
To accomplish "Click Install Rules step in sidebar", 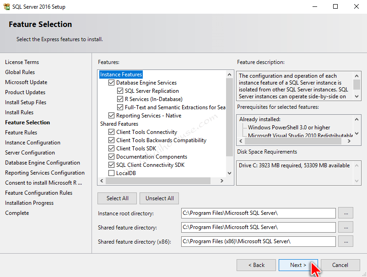I will pos(19,112).
